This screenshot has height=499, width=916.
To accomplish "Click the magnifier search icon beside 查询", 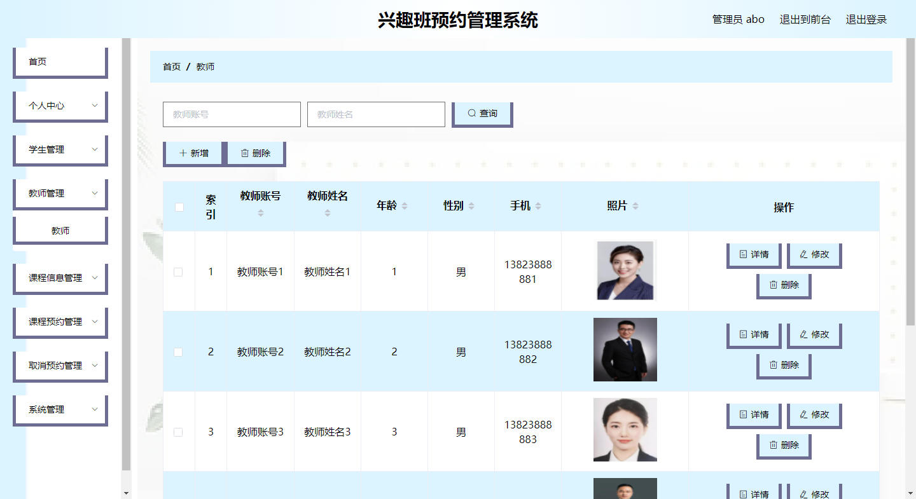I will pos(471,113).
